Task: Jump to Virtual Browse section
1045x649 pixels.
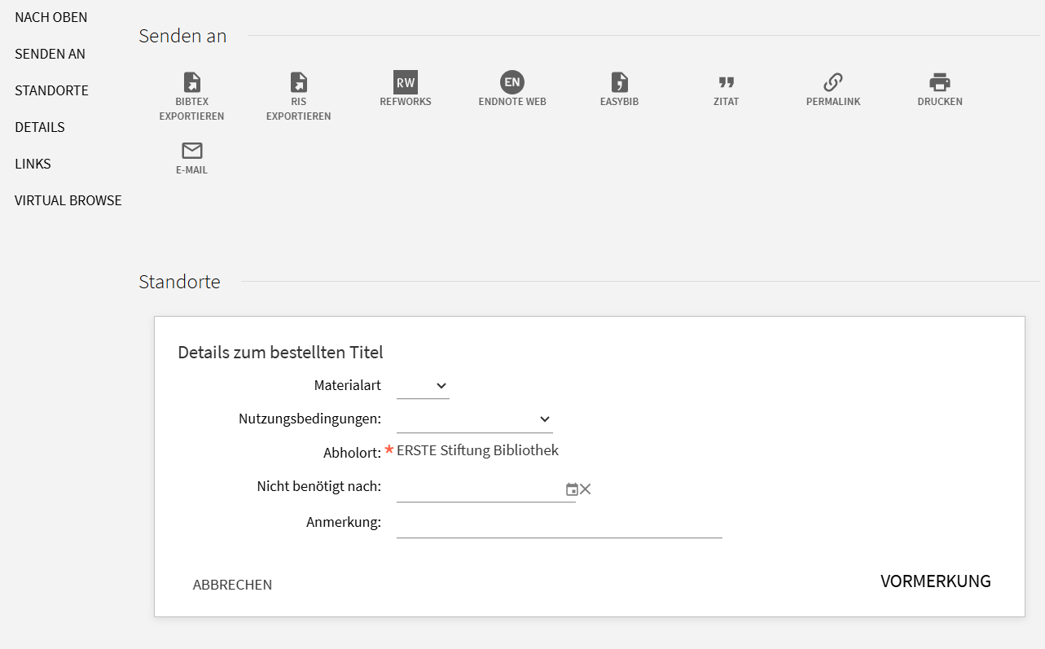Action: tap(68, 200)
